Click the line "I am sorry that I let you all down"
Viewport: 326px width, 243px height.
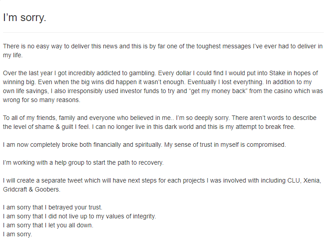[48, 225]
